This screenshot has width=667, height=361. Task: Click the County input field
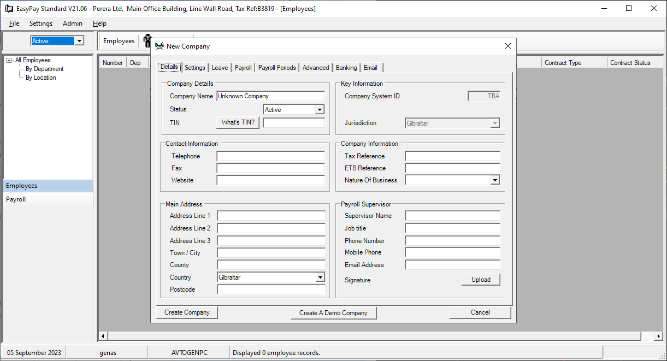(x=271, y=265)
